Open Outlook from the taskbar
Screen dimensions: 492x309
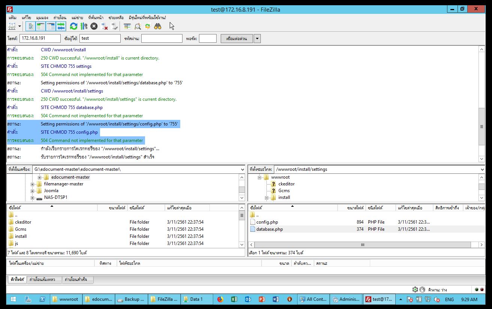248,299
